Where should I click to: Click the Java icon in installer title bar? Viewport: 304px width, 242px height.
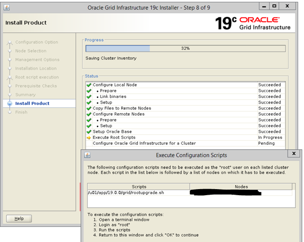(x=6, y=8)
